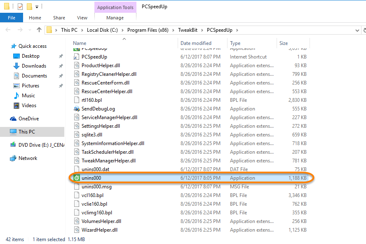Select the TaskSchedulerHelper.dll file icon
Viewport: 366px width, 244px height.
click(x=76, y=152)
